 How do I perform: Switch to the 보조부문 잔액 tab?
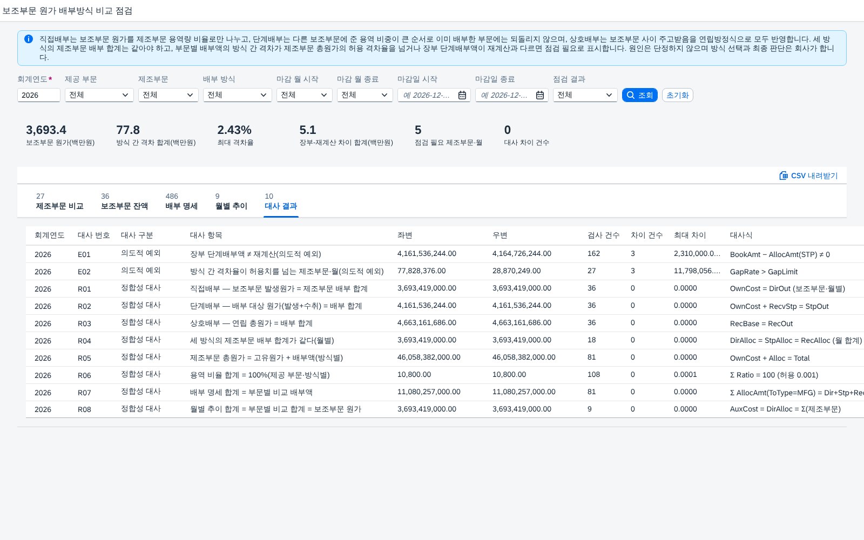pyautogui.click(x=124, y=201)
